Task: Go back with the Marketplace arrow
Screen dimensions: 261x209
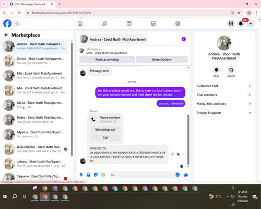Action: click(x=6, y=35)
